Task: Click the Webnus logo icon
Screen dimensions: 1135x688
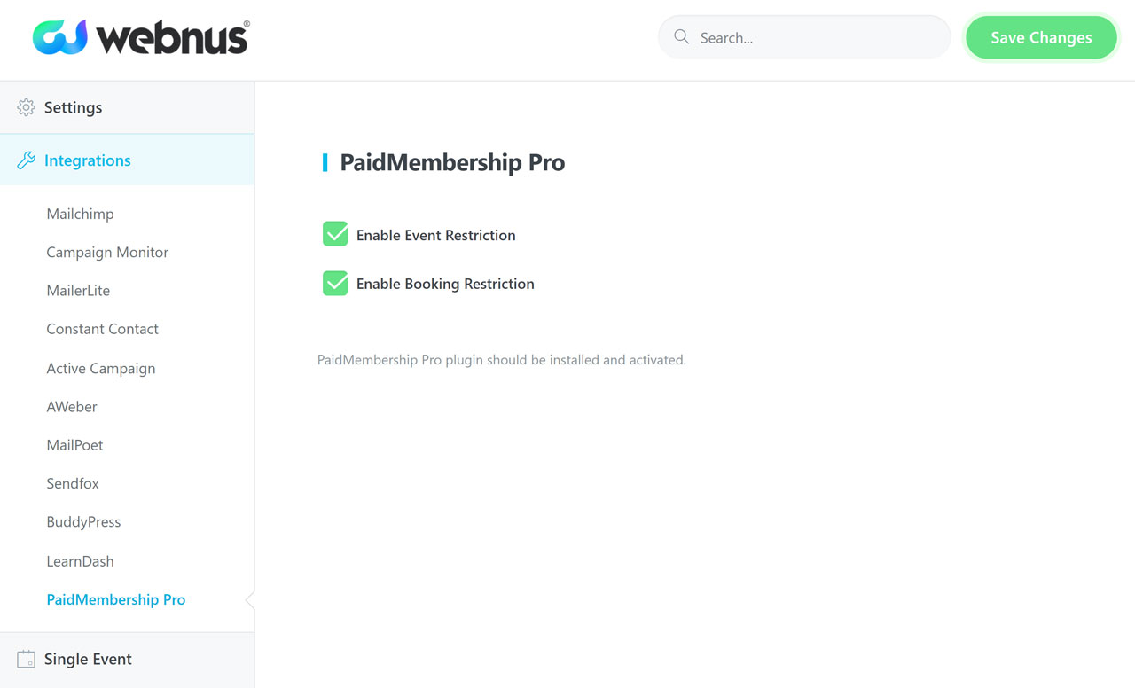Action: click(x=59, y=37)
